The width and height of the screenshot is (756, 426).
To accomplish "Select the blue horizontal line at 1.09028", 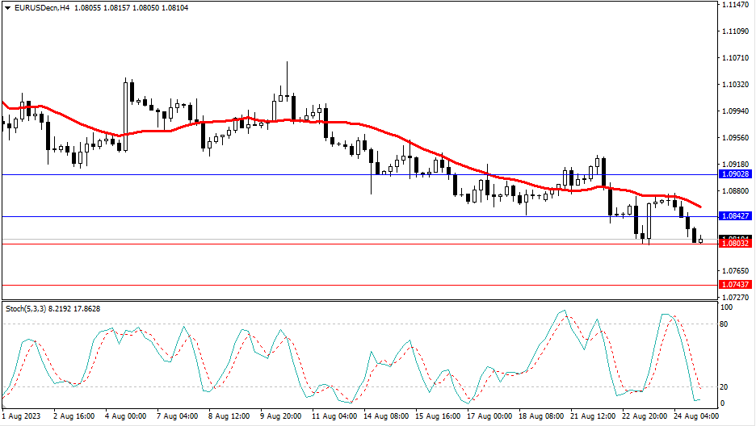I will pos(242,174).
